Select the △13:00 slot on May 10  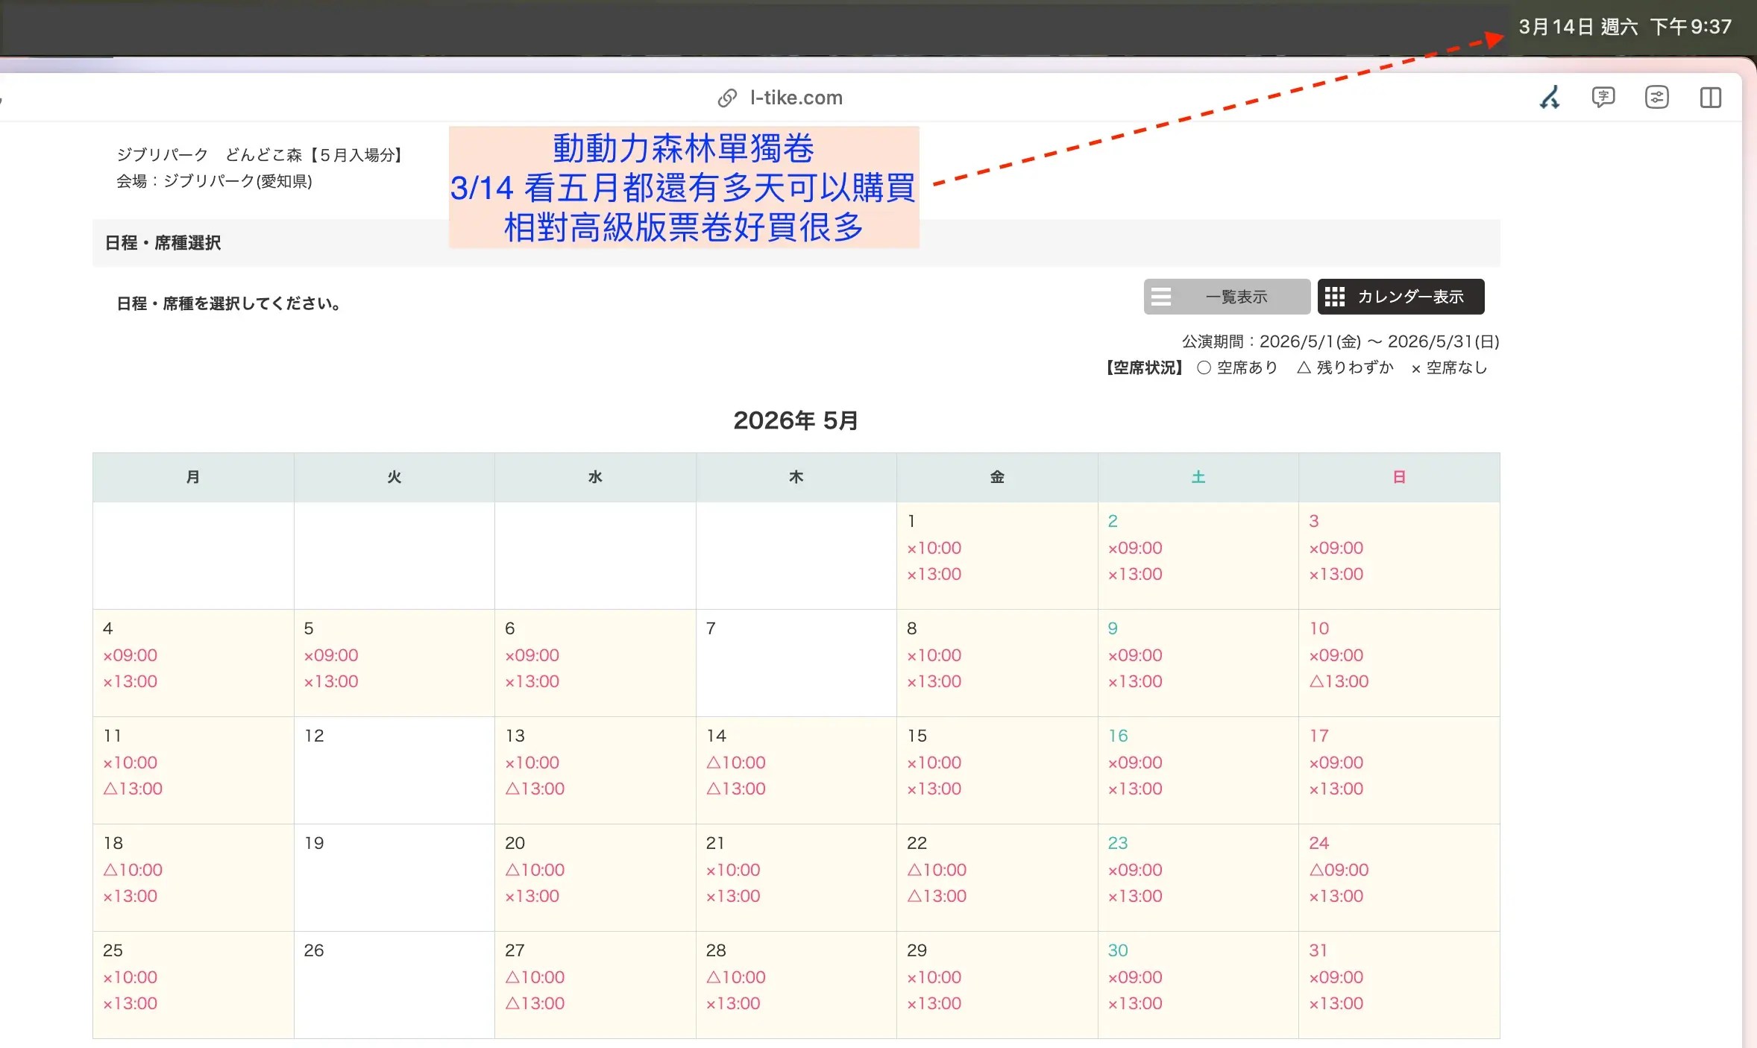pos(1339,681)
